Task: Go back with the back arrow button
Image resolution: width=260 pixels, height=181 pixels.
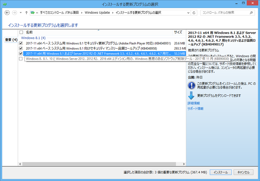Action: 7,13
